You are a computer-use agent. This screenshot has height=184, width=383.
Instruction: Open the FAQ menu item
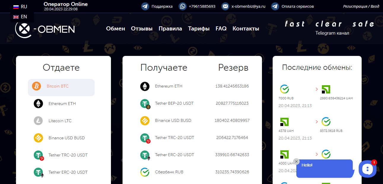(x=221, y=29)
